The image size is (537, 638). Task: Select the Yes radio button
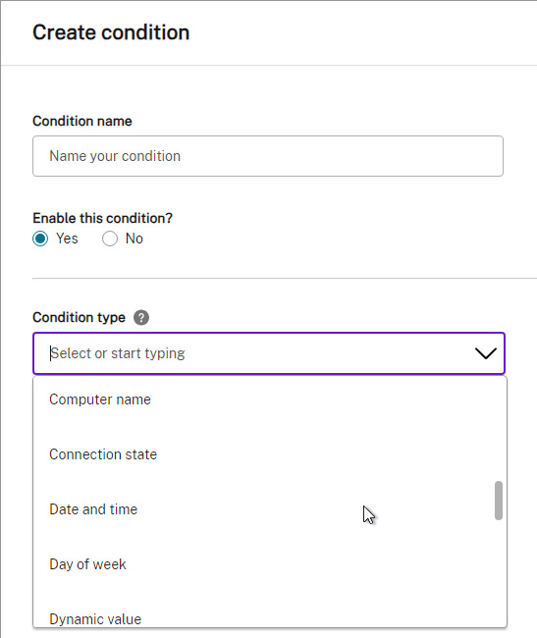pyautogui.click(x=40, y=239)
